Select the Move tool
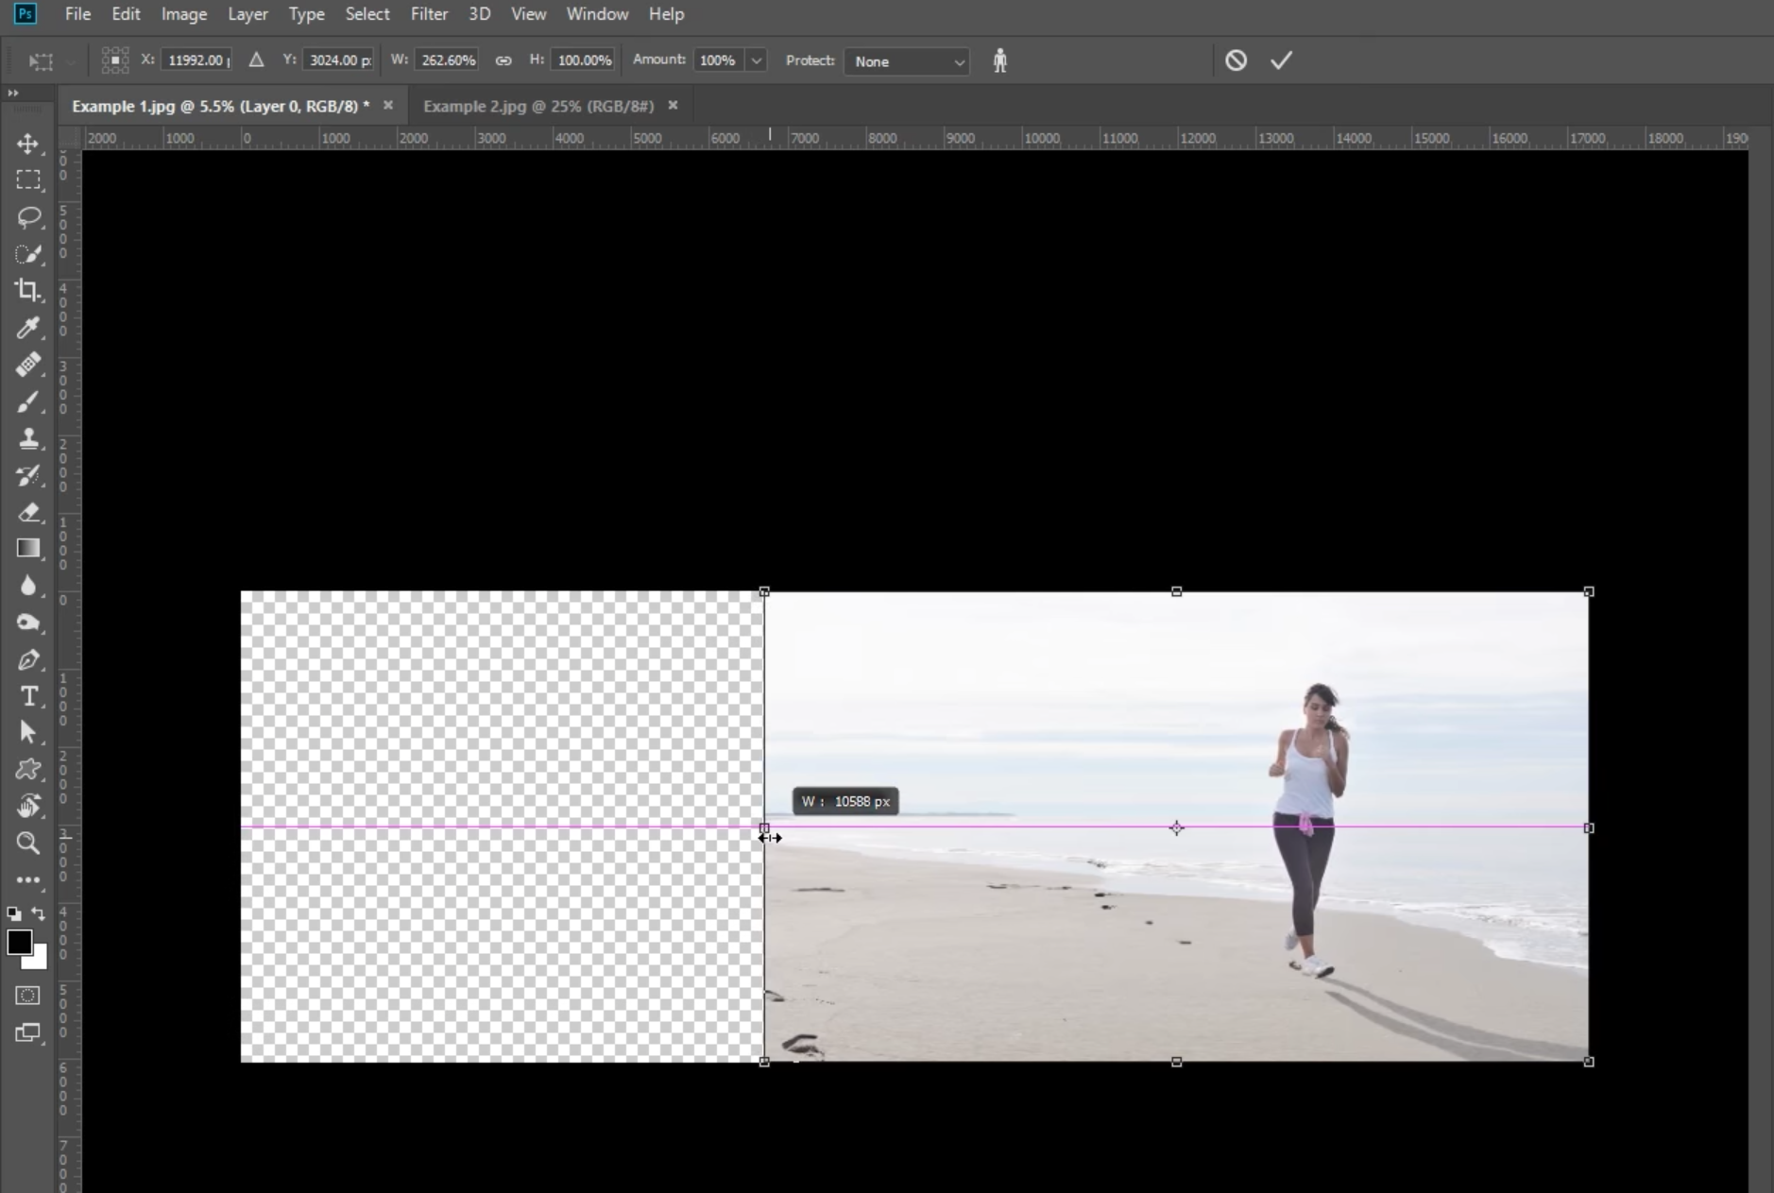Viewport: 1774px width, 1193px height. click(28, 144)
